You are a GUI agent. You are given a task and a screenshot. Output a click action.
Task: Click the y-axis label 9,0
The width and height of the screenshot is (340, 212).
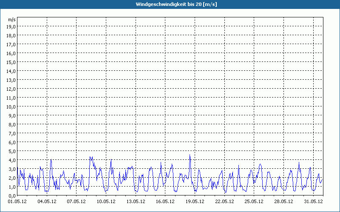(12, 116)
